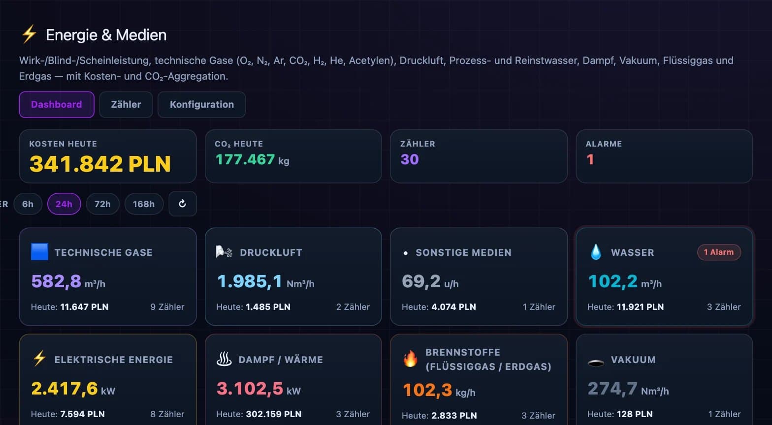This screenshot has height=425, width=772.
Task: Open the Konfiguration tab
Action: coord(202,104)
